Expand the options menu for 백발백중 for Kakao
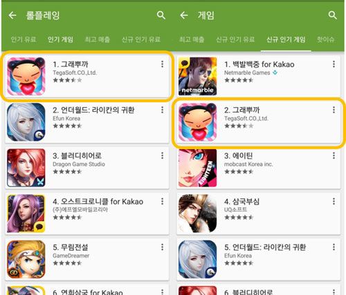This screenshot has height=295, width=346. point(334,64)
